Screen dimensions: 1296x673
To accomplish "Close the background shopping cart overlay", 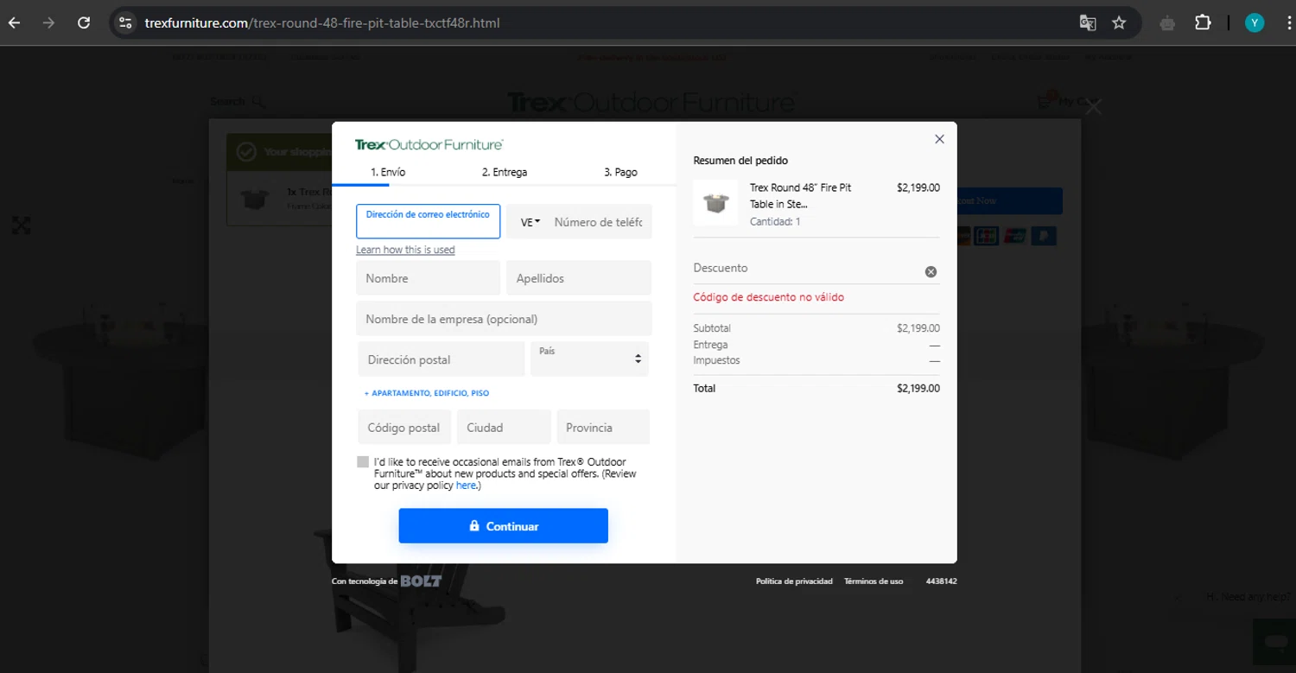I will pyautogui.click(x=1094, y=107).
